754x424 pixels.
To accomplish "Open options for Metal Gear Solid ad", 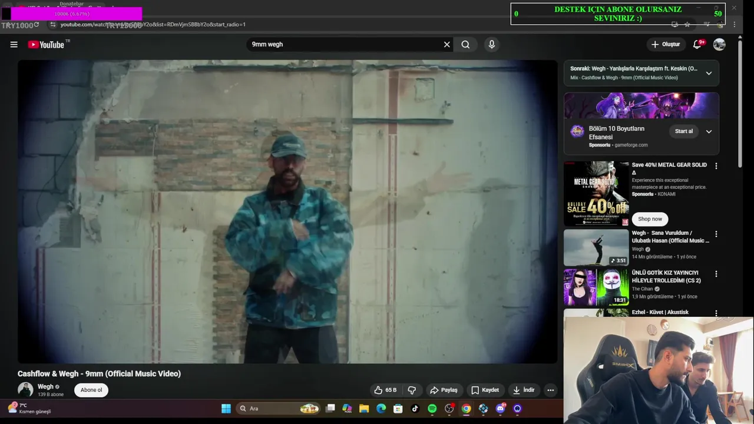I will pyautogui.click(x=716, y=166).
